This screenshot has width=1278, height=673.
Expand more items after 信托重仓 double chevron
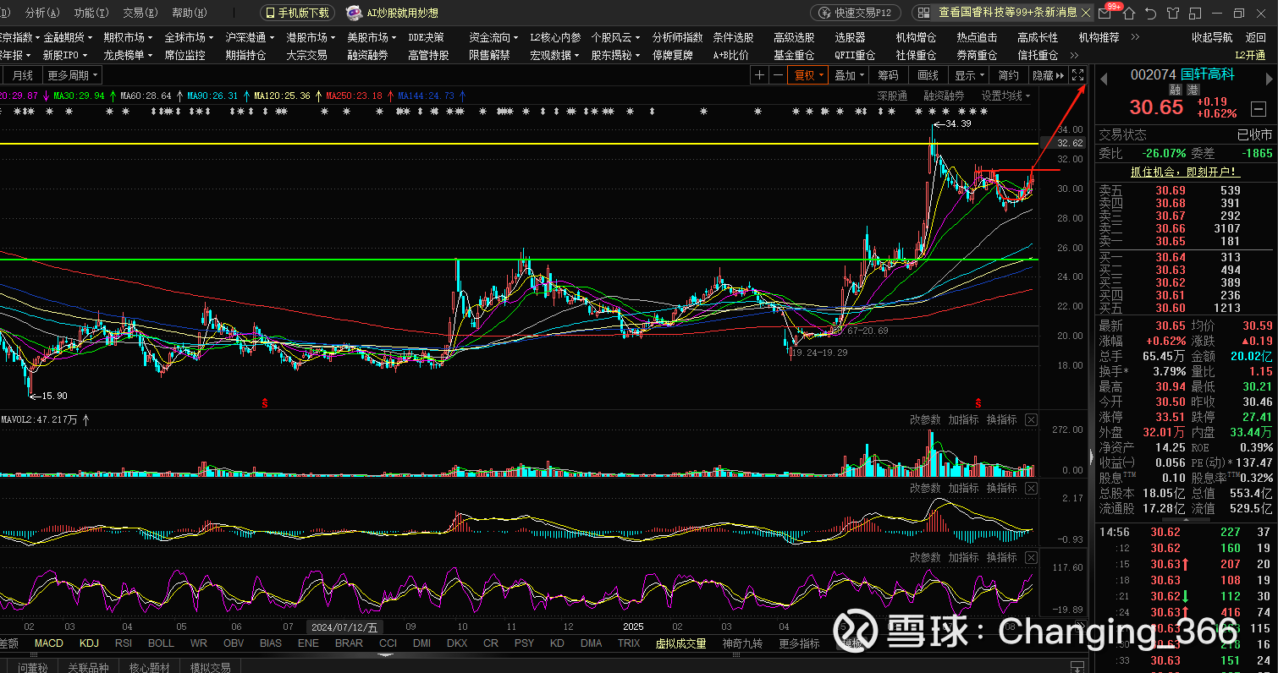click(x=1074, y=55)
